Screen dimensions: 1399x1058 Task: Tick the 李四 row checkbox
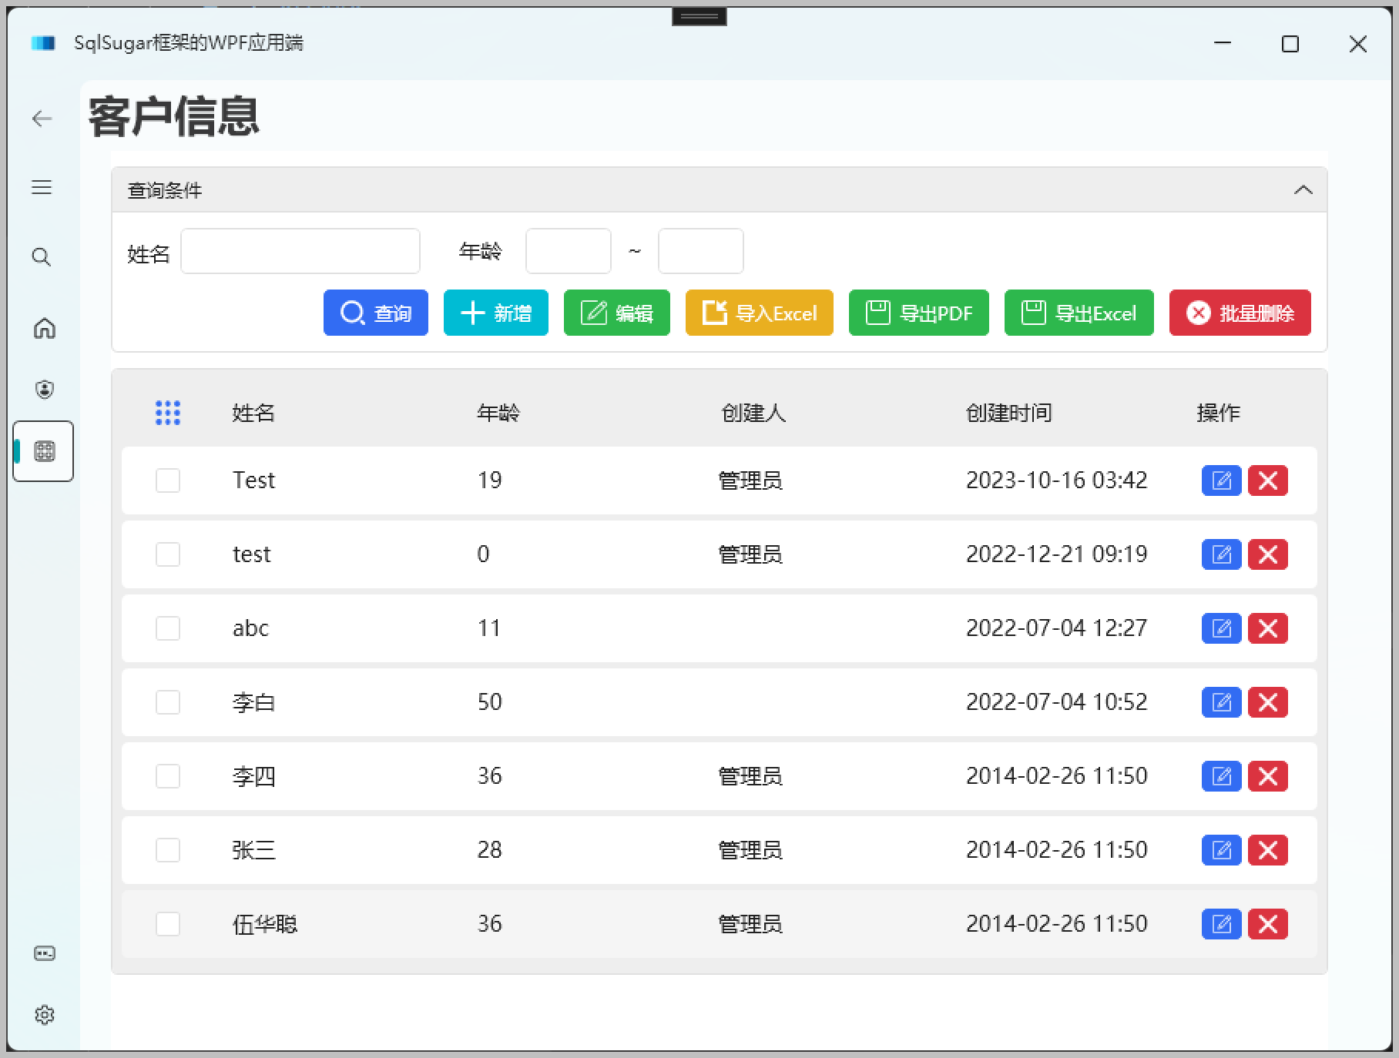tap(168, 776)
